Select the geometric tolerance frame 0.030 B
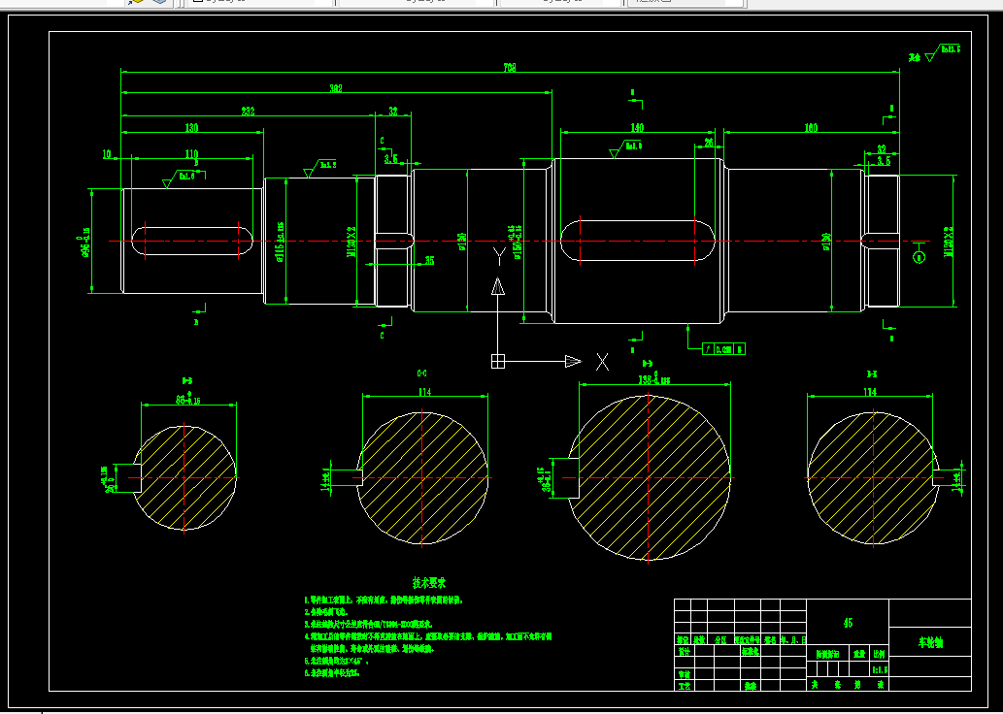This screenshot has width=1003, height=714. pos(723,349)
